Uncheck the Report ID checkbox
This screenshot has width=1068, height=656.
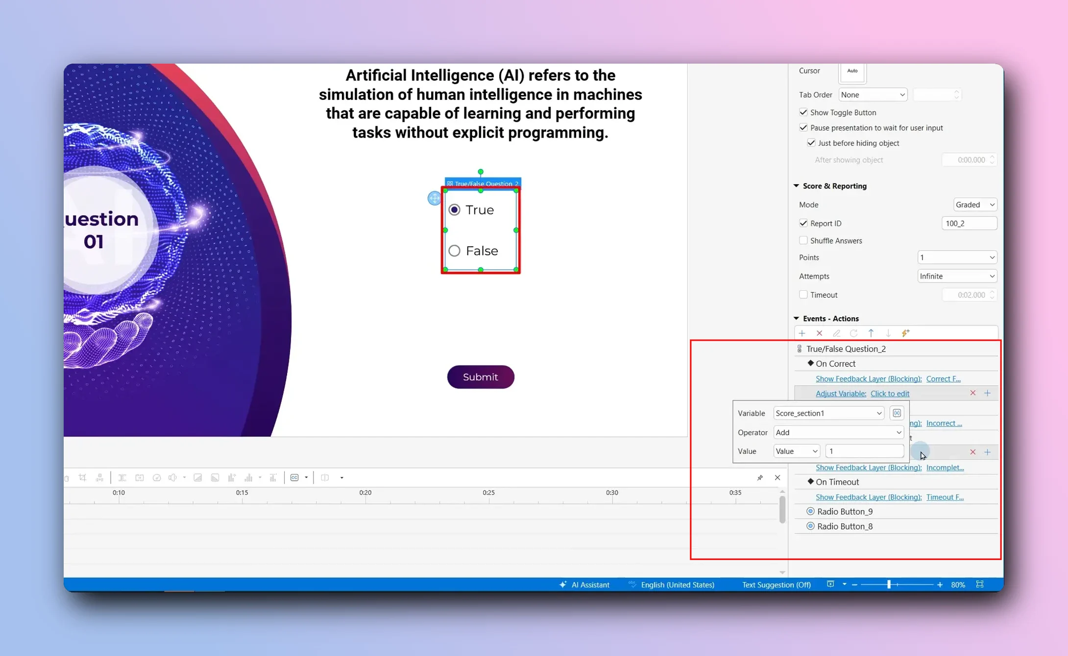pyautogui.click(x=803, y=223)
